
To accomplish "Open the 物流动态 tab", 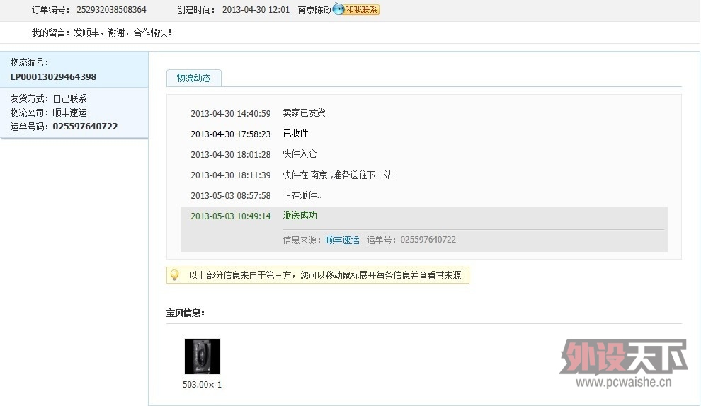I will click(x=193, y=78).
